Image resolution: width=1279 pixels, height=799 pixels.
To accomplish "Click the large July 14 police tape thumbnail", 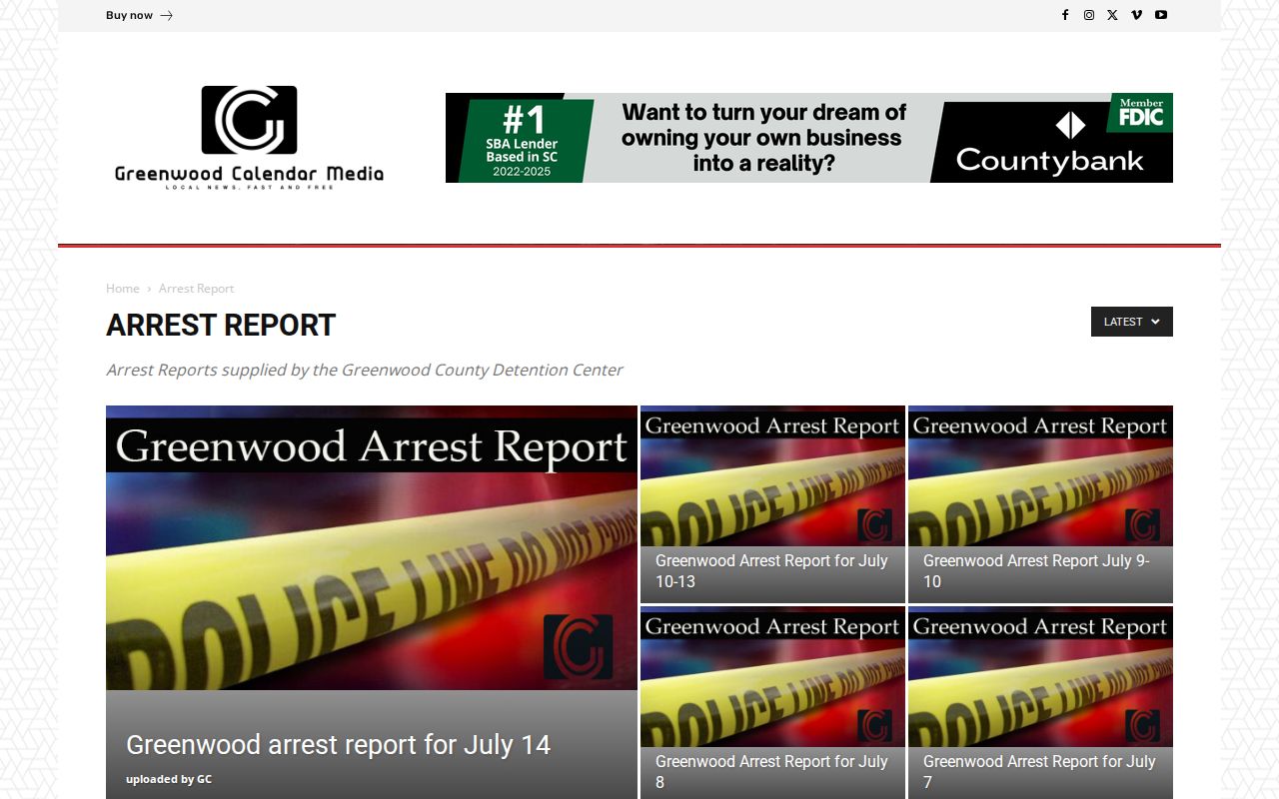I will [372, 547].
